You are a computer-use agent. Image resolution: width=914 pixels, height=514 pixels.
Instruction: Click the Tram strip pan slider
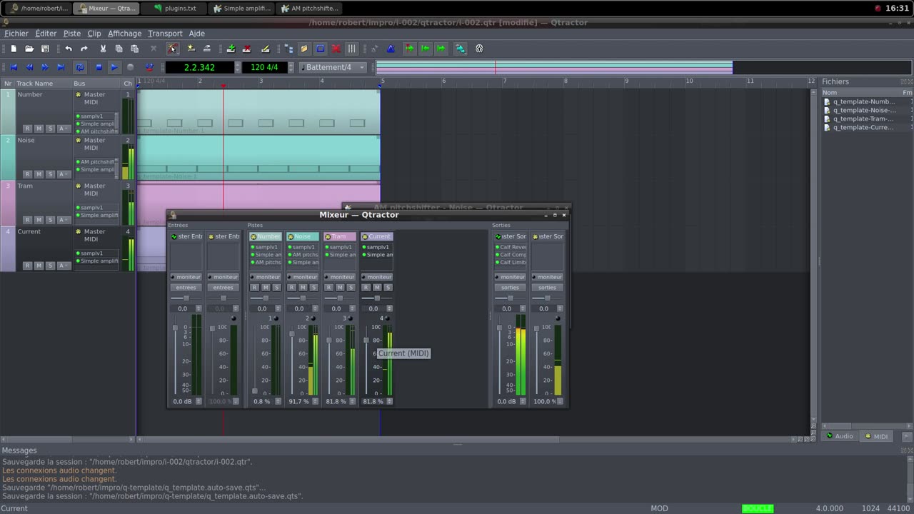(339, 298)
